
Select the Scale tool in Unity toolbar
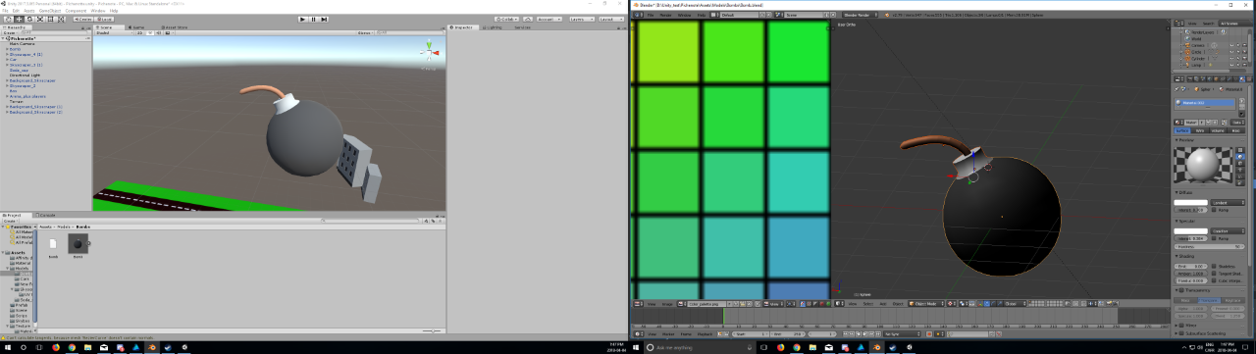pyautogui.click(x=40, y=19)
